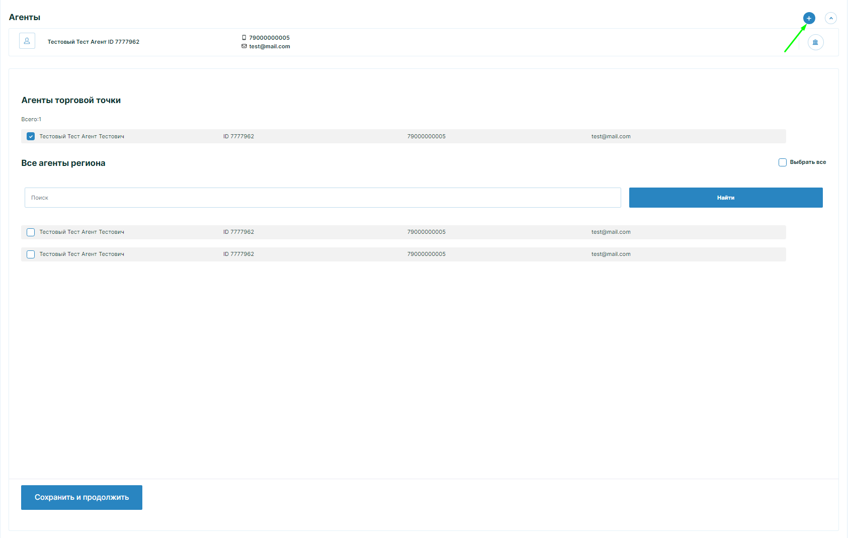This screenshot has width=848, height=538.
Task: Click the bank building icon in agent card
Action: tap(815, 42)
